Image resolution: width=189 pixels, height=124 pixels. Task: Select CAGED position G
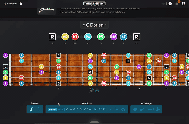coord(74,109)
